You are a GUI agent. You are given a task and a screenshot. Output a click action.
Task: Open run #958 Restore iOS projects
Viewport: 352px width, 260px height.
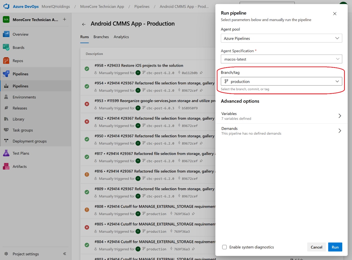(x=139, y=66)
